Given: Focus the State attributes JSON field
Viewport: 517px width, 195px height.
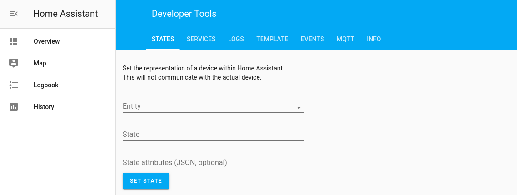Looking at the screenshot, I should click(x=214, y=163).
